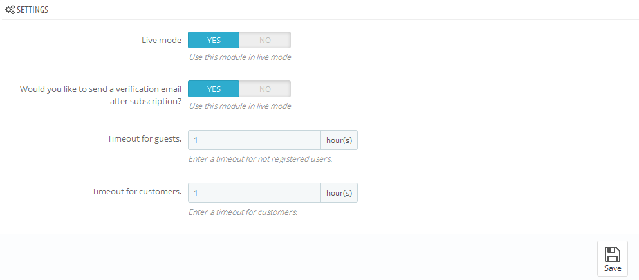Click the verification email question label

[x=101, y=95]
